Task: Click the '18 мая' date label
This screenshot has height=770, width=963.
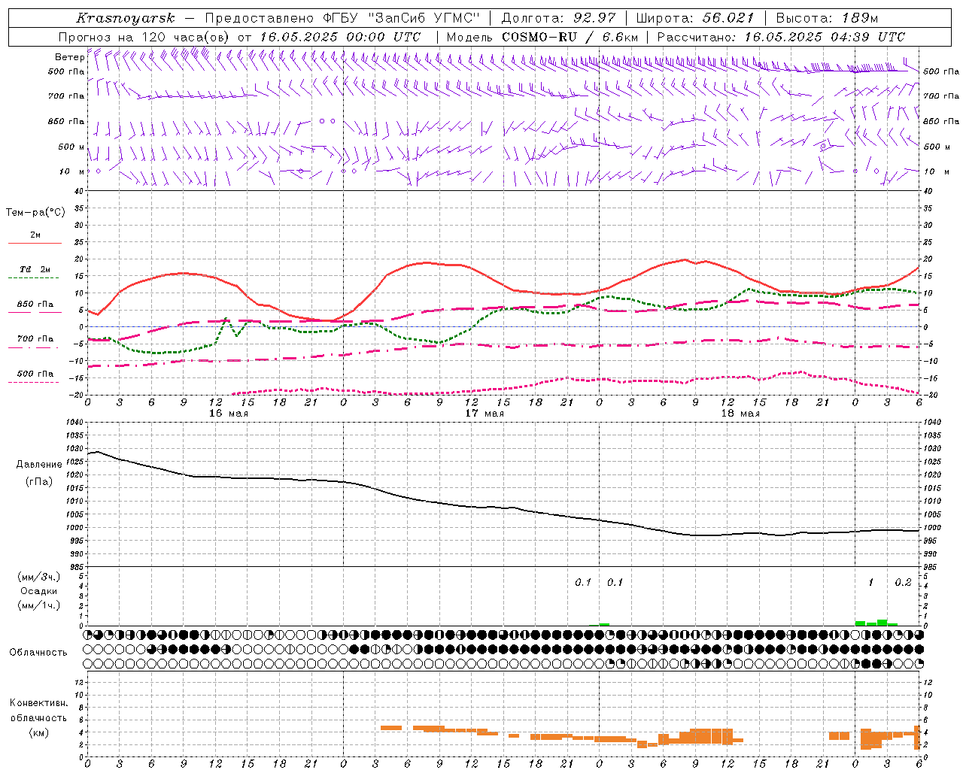Action: point(740,414)
